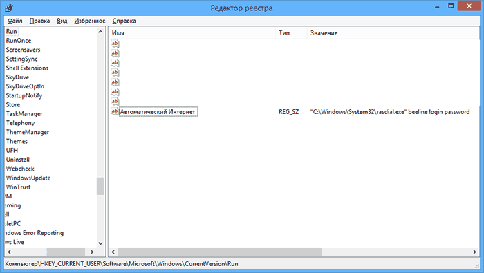
Task: Click the REG_SZ type cell
Action: coord(288,112)
